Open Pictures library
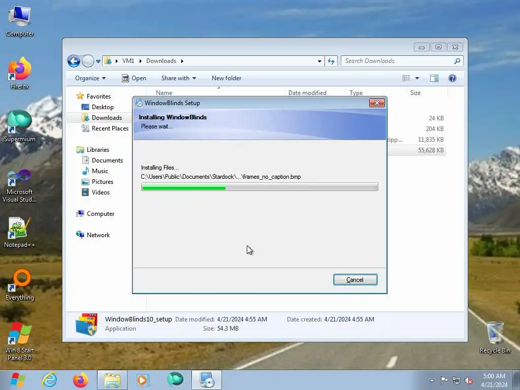 click(x=98, y=182)
